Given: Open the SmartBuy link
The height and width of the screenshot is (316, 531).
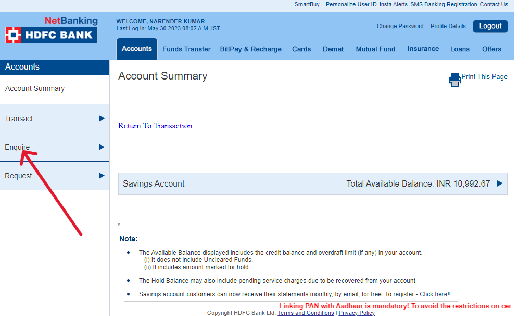Looking at the screenshot, I should tap(307, 4).
